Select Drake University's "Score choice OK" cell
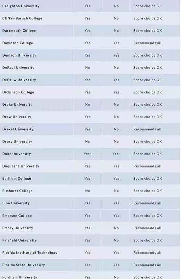The width and height of the screenshot is (181, 279). click(x=147, y=104)
